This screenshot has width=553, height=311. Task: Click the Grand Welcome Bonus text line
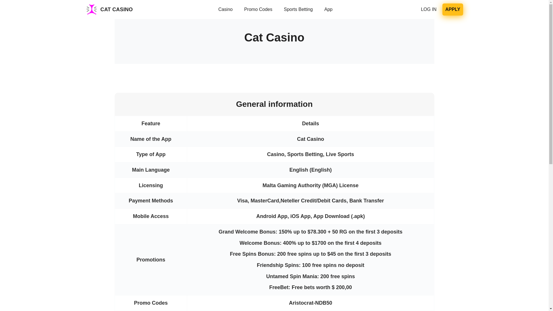pyautogui.click(x=310, y=232)
